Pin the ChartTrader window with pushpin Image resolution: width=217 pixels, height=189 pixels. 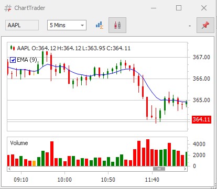coord(205,25)
